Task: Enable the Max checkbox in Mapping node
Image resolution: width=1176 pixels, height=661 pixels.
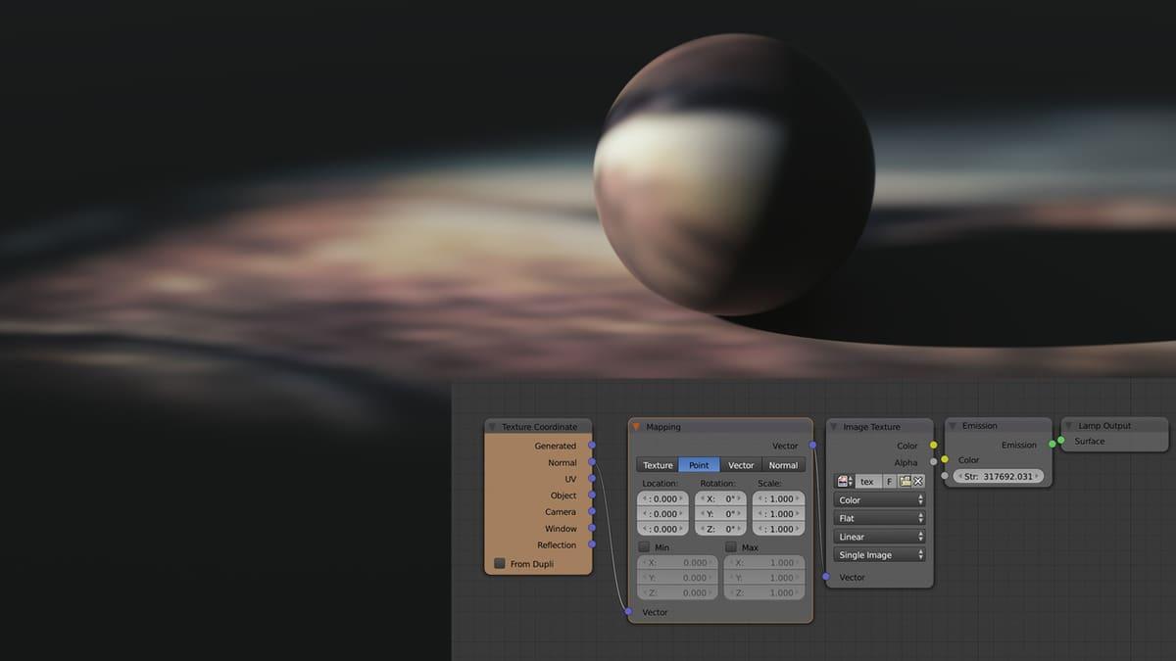Action: pyautogui.click(x=731, y=547)
